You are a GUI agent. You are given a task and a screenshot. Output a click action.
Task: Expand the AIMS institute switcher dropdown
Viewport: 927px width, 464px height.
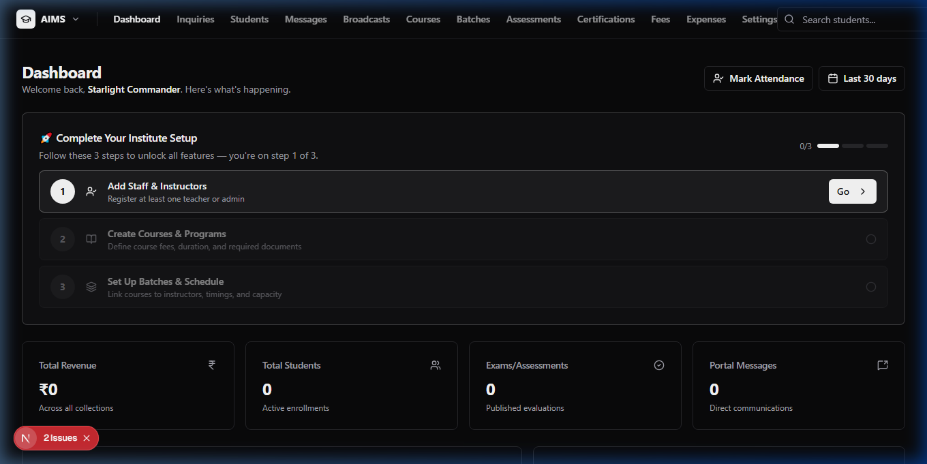[76, 19]
